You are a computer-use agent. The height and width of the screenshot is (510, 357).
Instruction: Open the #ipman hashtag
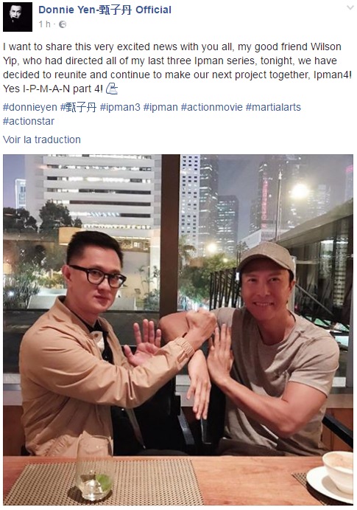point(160,107)
